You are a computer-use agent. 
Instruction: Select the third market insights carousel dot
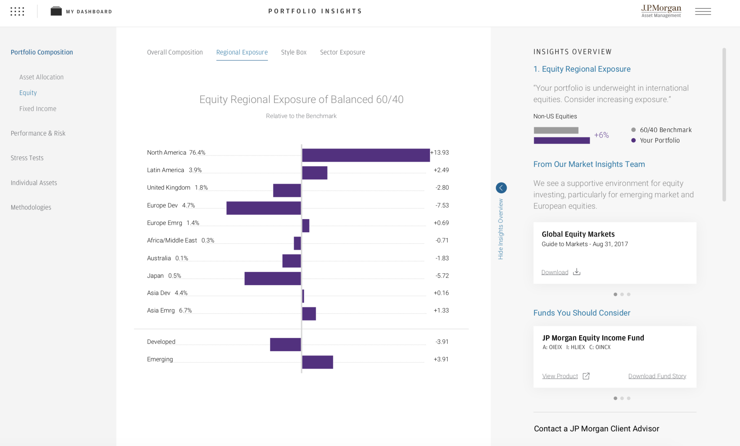[x=629, y=294]
